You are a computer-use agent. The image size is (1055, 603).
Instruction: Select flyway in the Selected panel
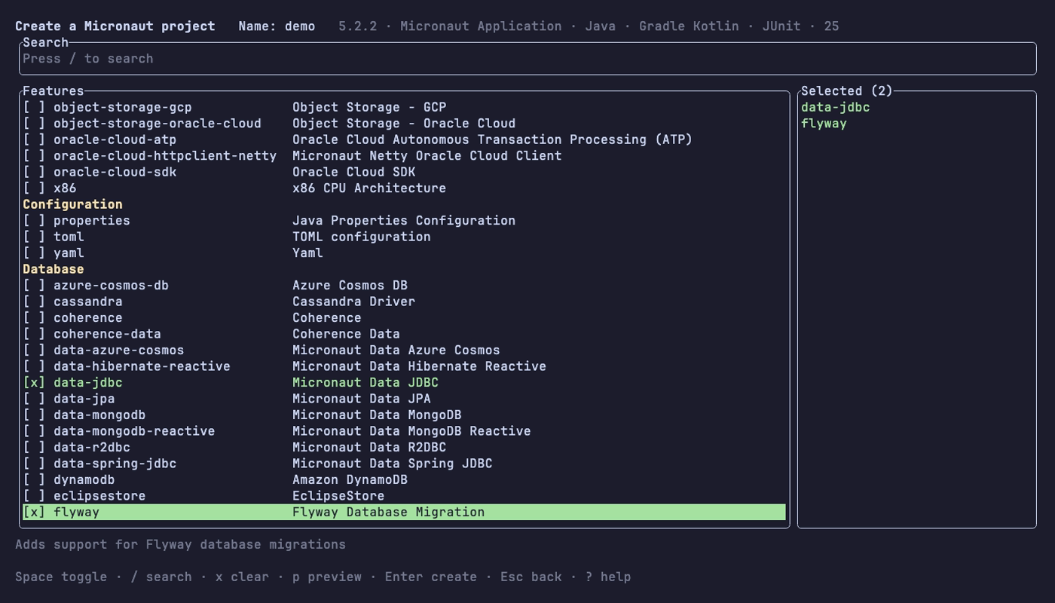tap(824, 124)
